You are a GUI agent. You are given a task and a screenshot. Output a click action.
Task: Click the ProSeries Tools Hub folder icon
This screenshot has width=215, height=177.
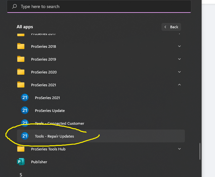[x=21, y=149]
